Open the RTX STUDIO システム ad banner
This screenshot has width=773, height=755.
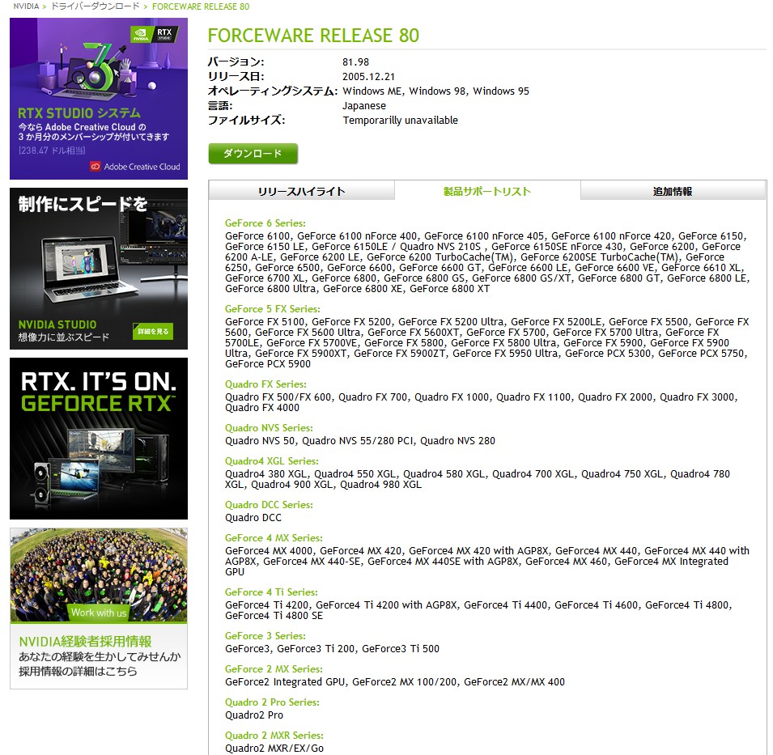pyautogui.click(x=99, y=99)
